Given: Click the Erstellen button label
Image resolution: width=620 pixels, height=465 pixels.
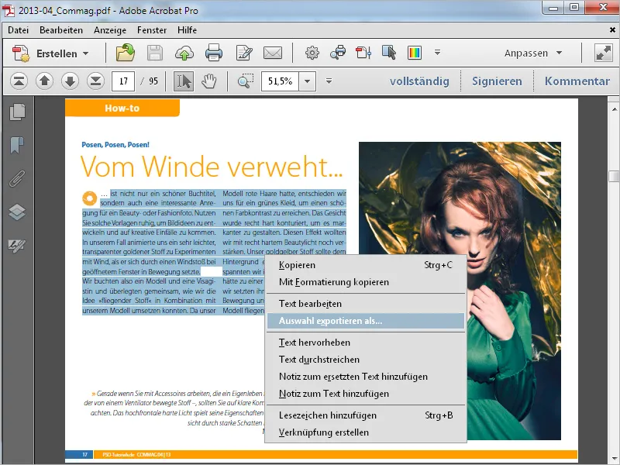Looking at the screenshot, I should [x=57, y=53].
